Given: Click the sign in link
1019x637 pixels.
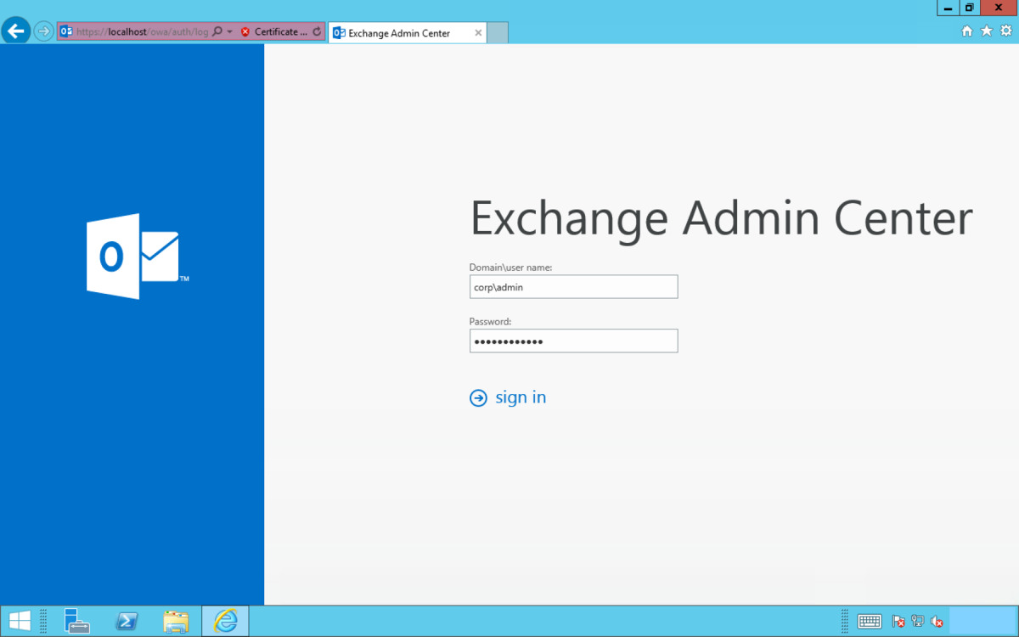Looking at the screenshot, I should (521, 397).
